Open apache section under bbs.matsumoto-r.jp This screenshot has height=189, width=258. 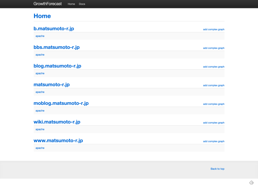[x=40, y=55]
